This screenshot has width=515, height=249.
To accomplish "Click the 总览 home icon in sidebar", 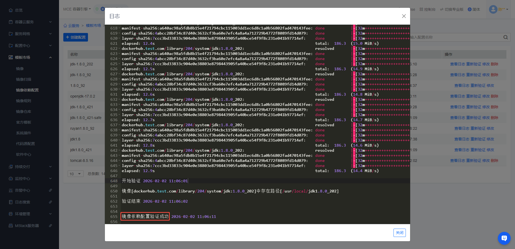I will pyautogui.click(x=11, y=10).
